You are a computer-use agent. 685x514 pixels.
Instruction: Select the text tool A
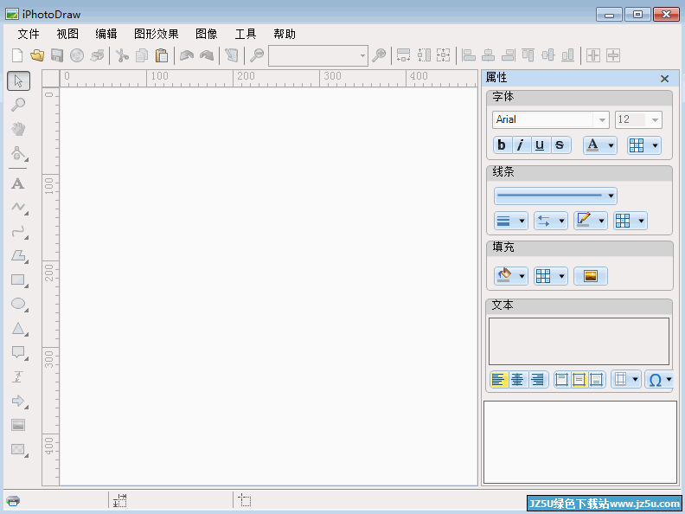(x=18, y=183)
